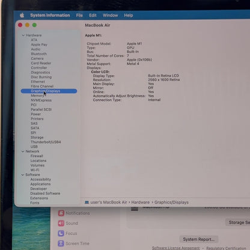Open the Regulatory Certification link
This screenshot has width=250, height=250.
pyautogui.click(x=226, y=248)
